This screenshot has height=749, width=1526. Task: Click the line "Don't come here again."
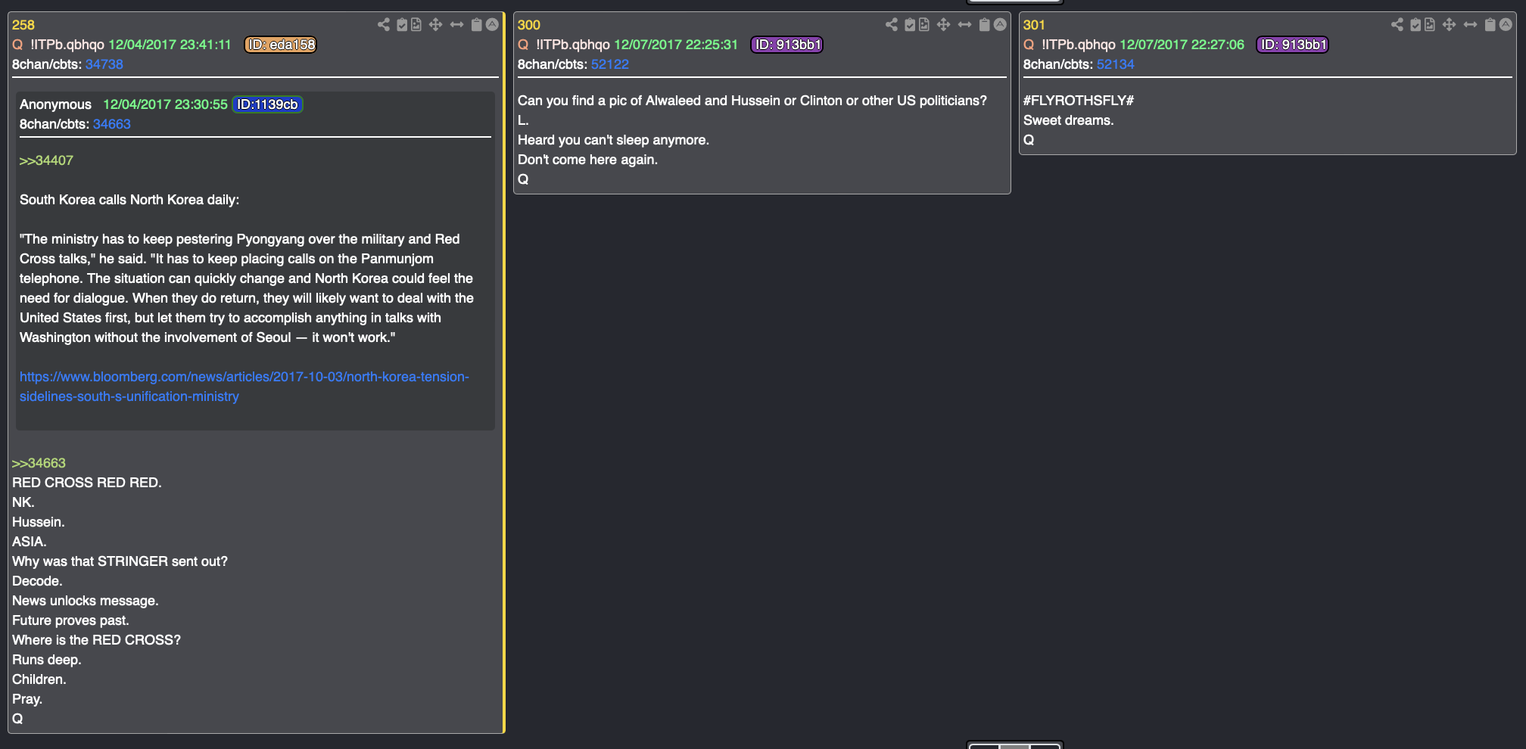pos(587,160)
